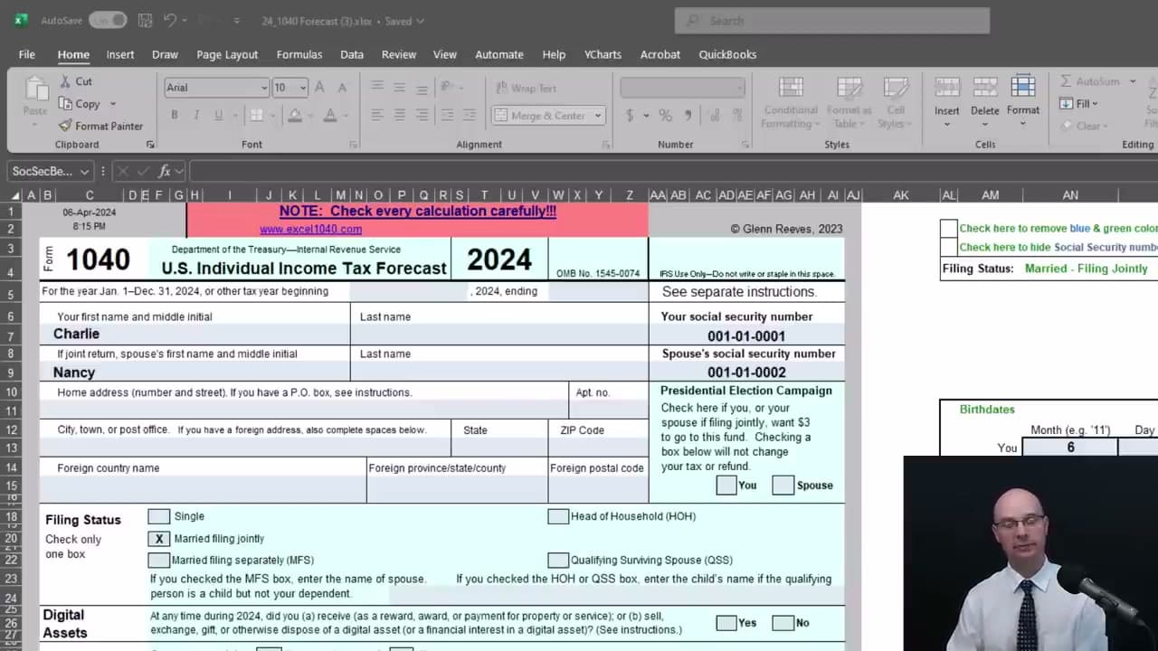Click the Undo arrow in title bar
The image size is (1158, 651).
[170, 20]
